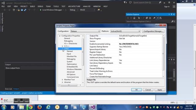Click the Redo toolbar icon
Screen dimensions: 196x110
click(34, 10)
